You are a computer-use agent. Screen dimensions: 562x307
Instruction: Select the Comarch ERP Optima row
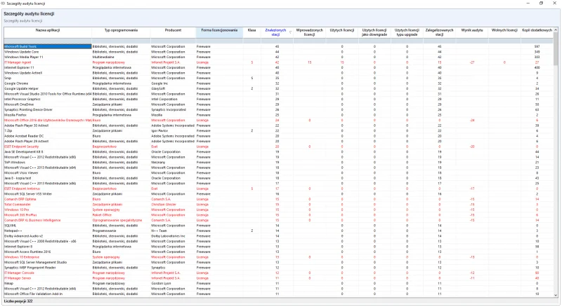click(x=278, y=199)
